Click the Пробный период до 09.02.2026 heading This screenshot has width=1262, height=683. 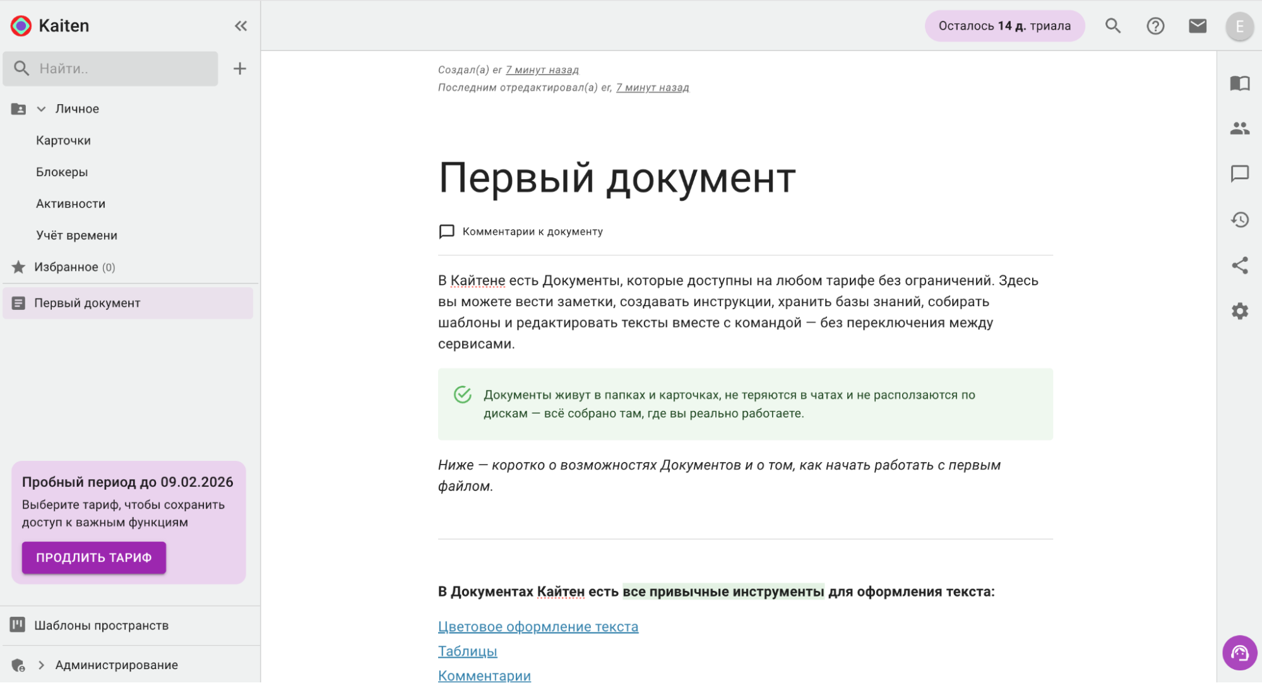(x=128, y=482)
